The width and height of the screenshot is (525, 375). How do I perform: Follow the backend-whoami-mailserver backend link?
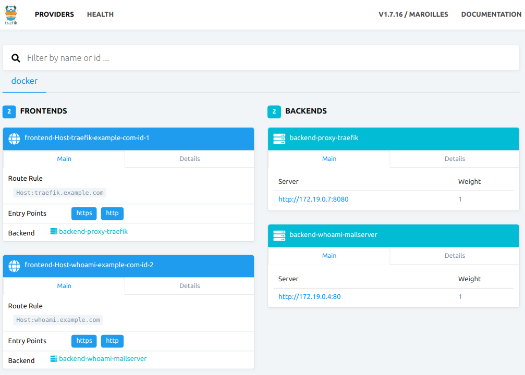(103, 359)
